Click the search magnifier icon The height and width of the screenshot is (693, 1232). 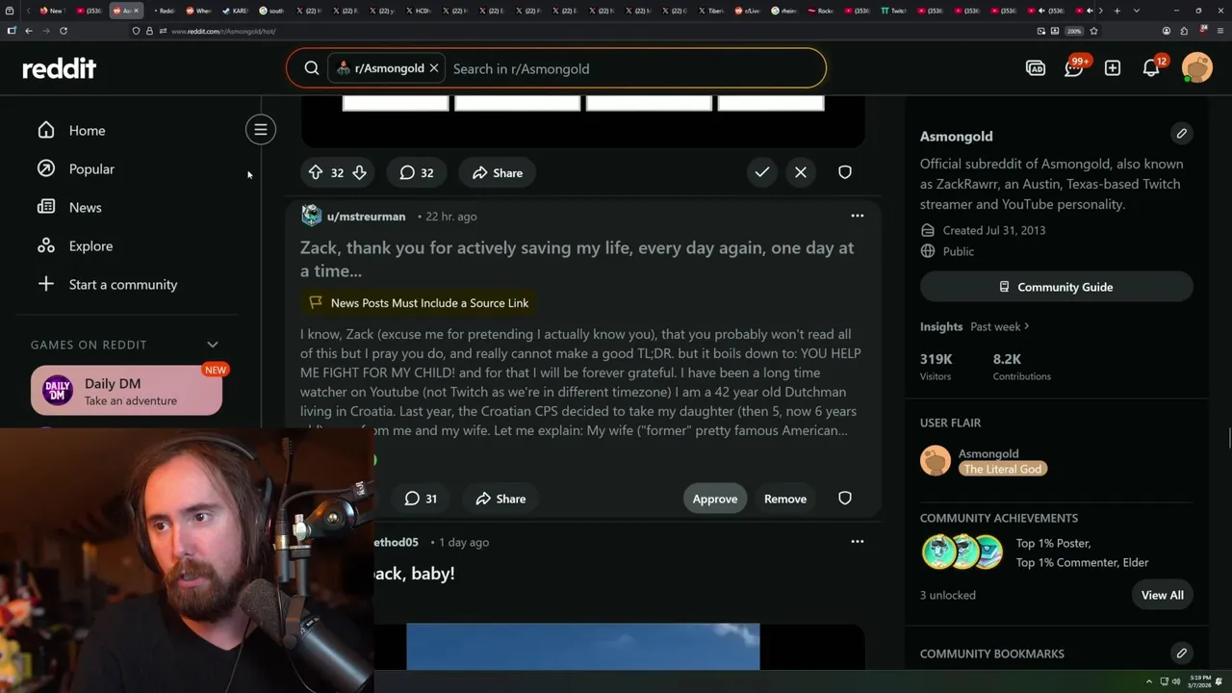[x=312, y=68]
